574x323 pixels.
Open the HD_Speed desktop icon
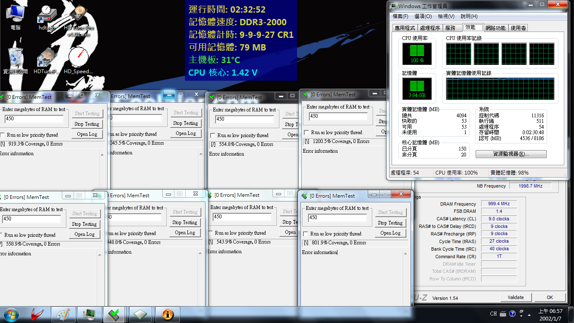tap(78, 60)
